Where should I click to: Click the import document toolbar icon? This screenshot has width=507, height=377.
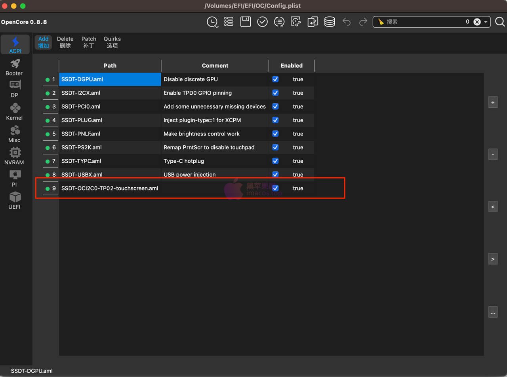[x=313, y=22]
